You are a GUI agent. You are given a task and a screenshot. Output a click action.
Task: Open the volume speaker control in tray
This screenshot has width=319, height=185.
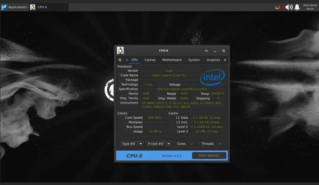pos(289,7)
